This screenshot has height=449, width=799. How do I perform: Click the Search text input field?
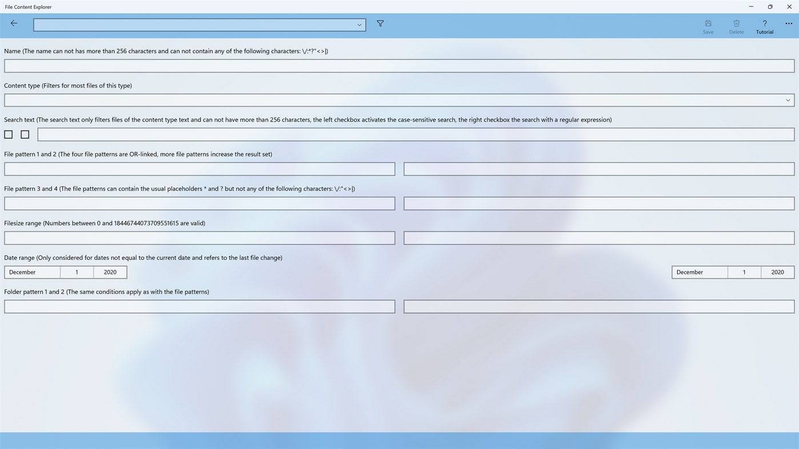pyautogui.click(x=416, y=134)
